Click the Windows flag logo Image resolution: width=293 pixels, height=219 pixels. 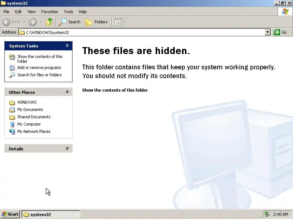coord(285,12)
